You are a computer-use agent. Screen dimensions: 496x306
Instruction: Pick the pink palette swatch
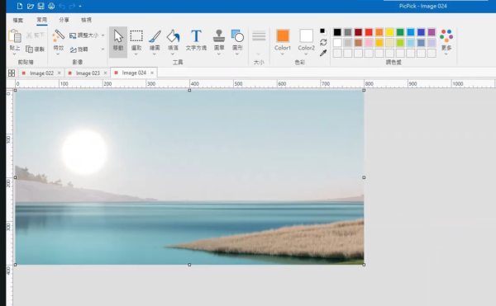[x=369, y=43]
